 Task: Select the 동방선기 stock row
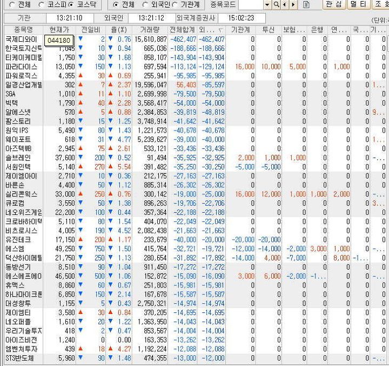[x=194, y=267]
